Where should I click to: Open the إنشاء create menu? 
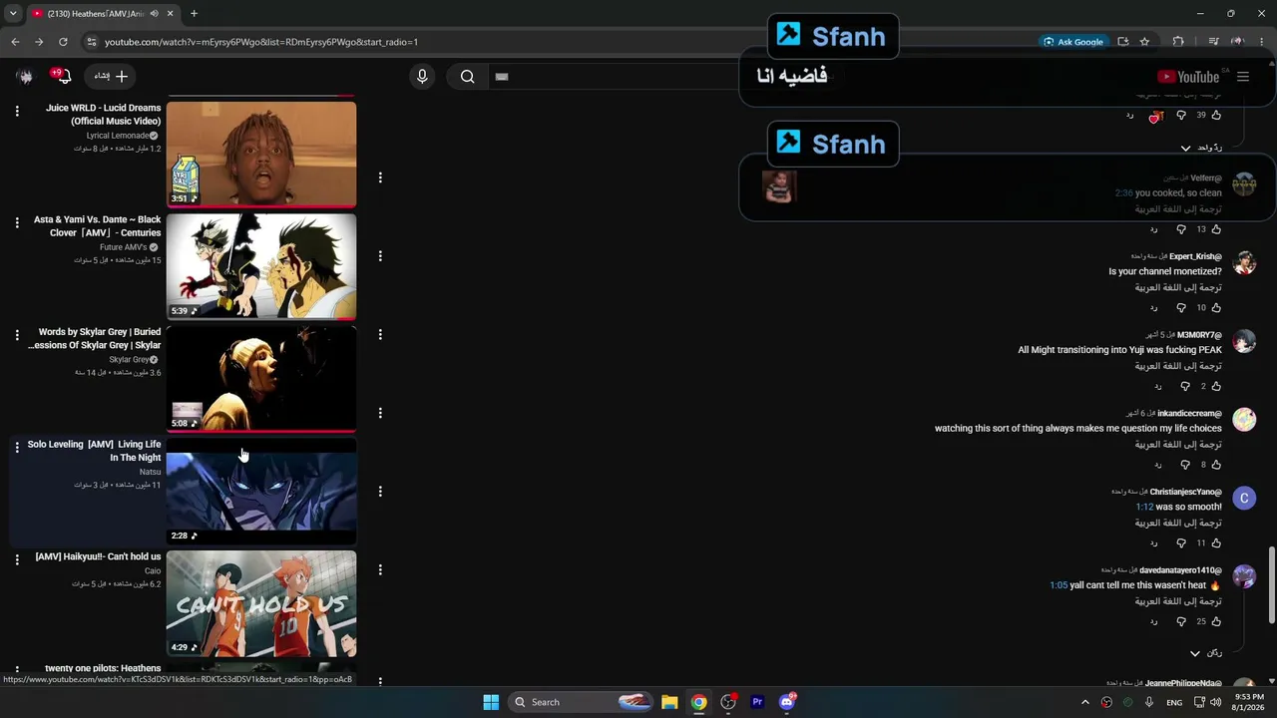click(x=112, y=77)
